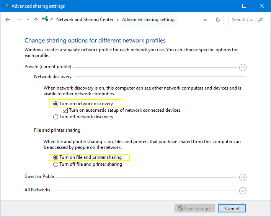
Task: Maximize the Advanced sharing settings window
Action: (244, 6)
